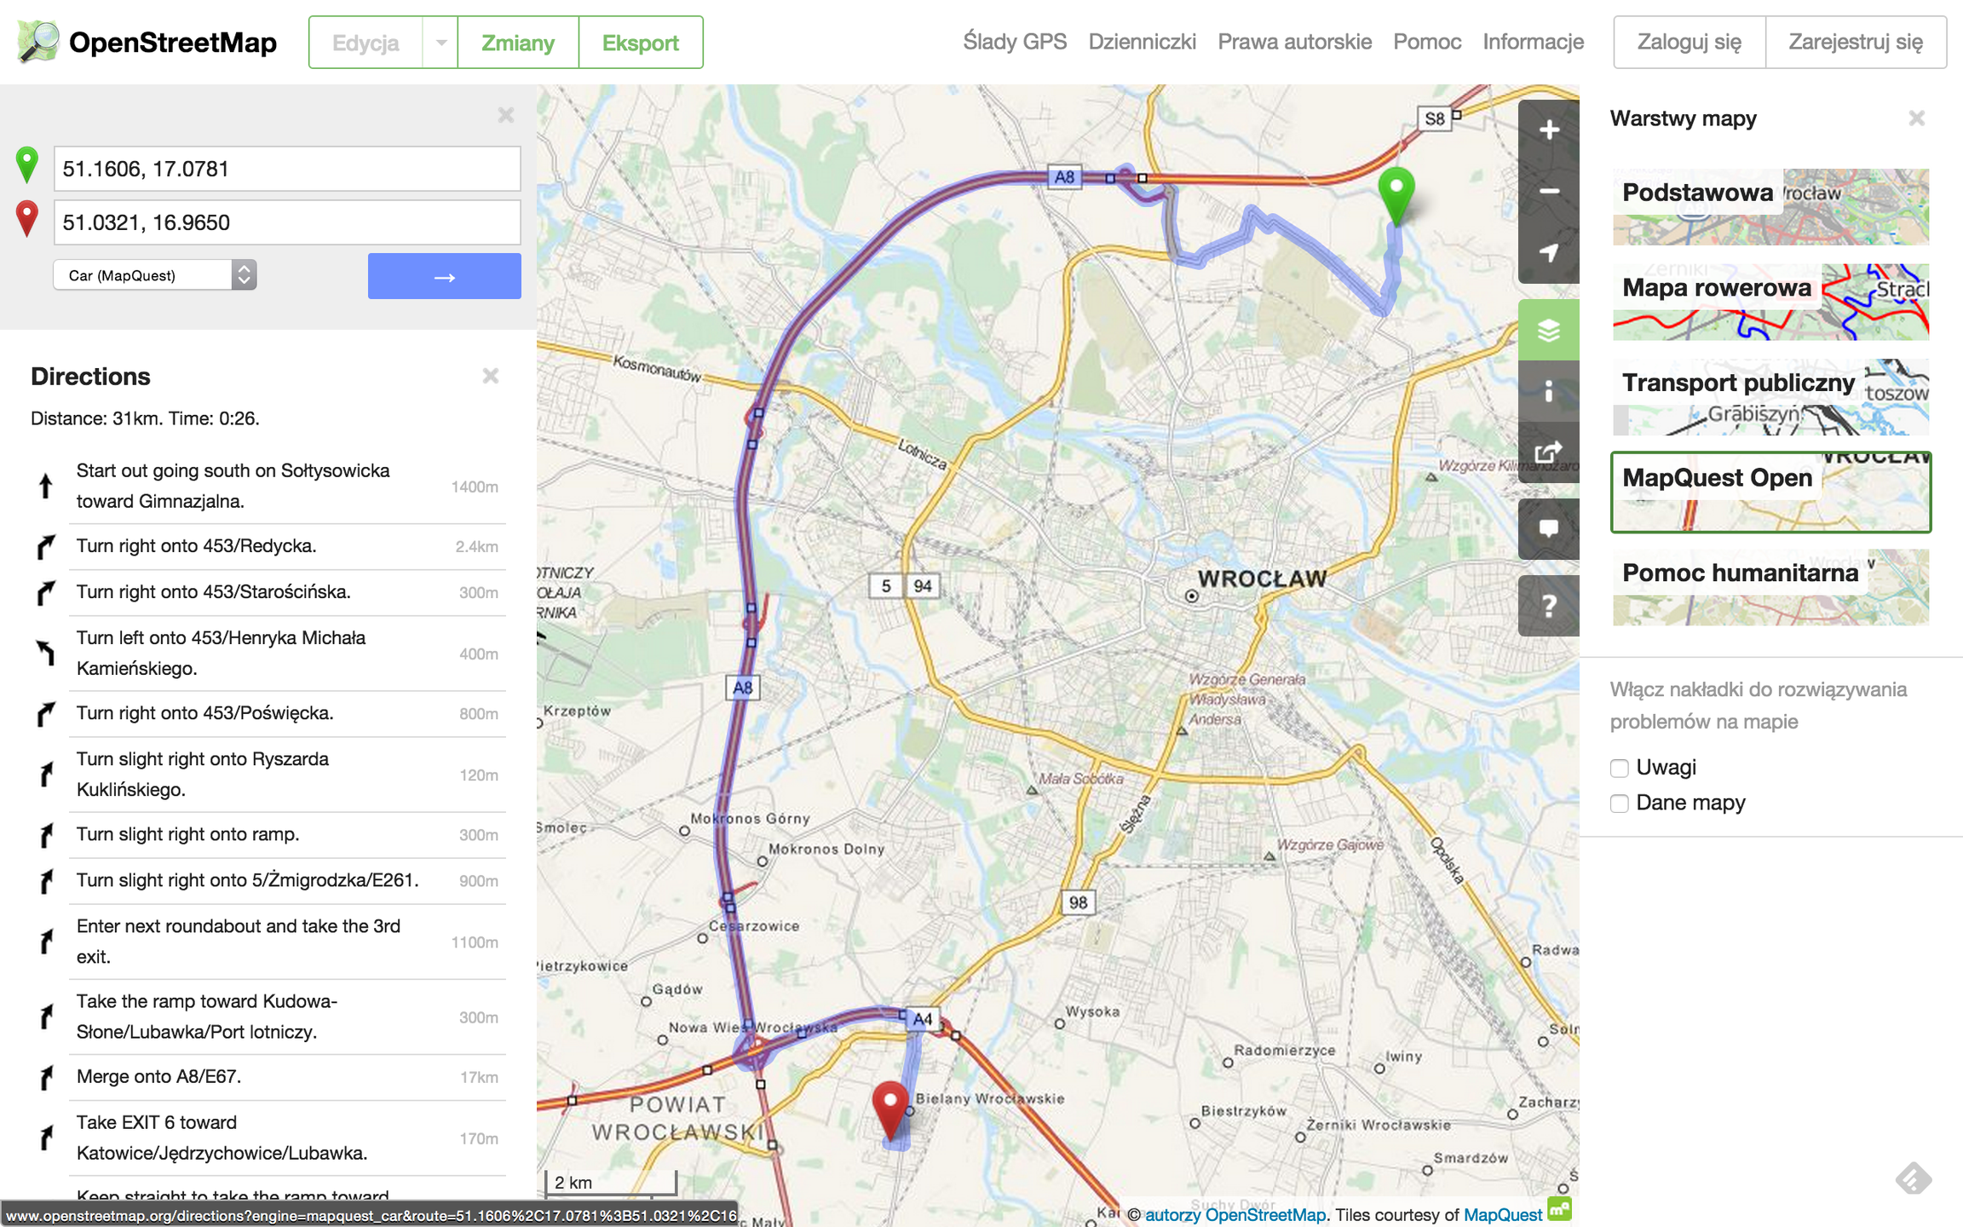Image resolution: width=1963 pixels, height=1227 pixels.
Task: Click the Zarejestruj się button
Action: 1856,42
